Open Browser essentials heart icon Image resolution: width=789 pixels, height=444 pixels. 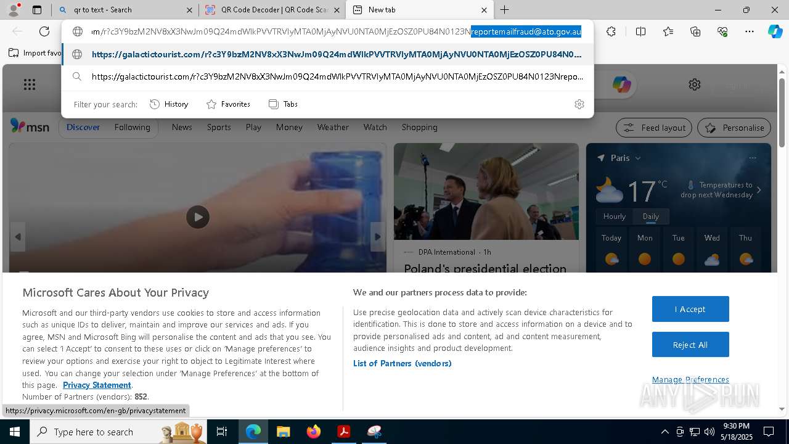coord(722,31)
